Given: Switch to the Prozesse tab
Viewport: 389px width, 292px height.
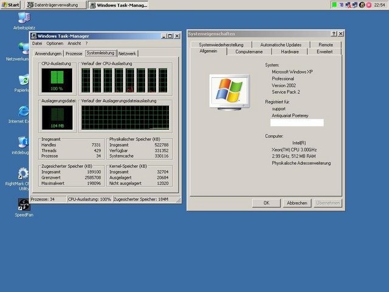Looking at the screenshot, I should click(74, 54).
